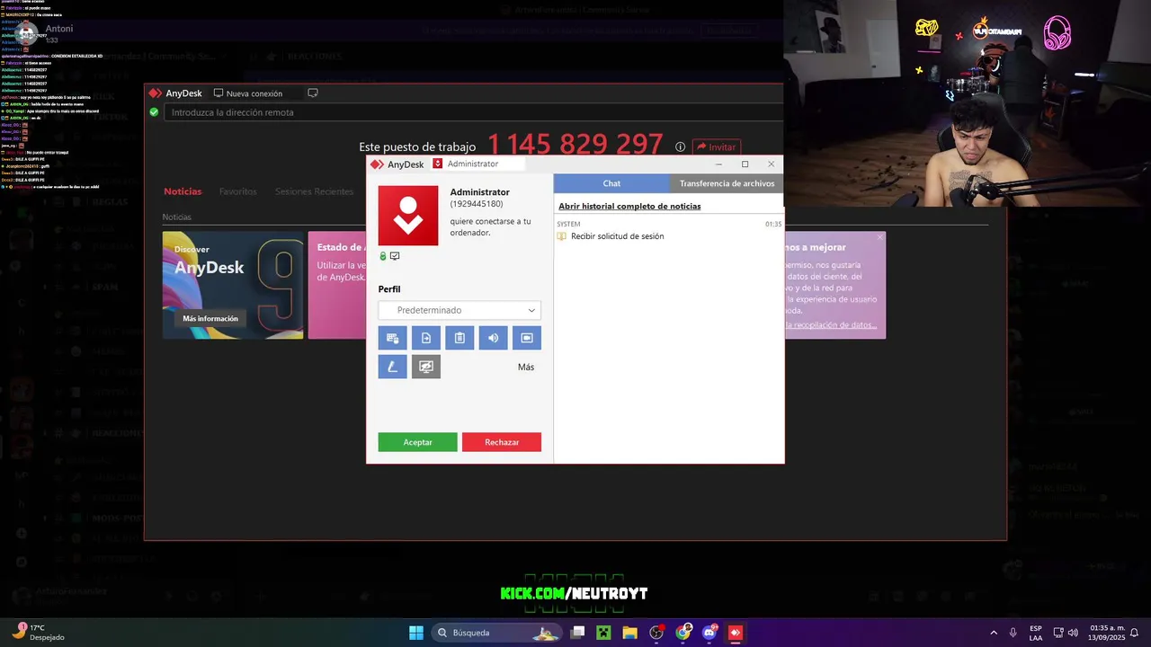
Task: Toggle privacy mode monitor icon
Action: pyautogui.click(x=426, y=367)
